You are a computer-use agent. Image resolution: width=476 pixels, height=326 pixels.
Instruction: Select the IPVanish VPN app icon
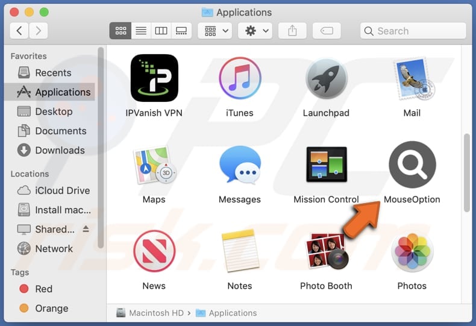(x=154, y=78)
